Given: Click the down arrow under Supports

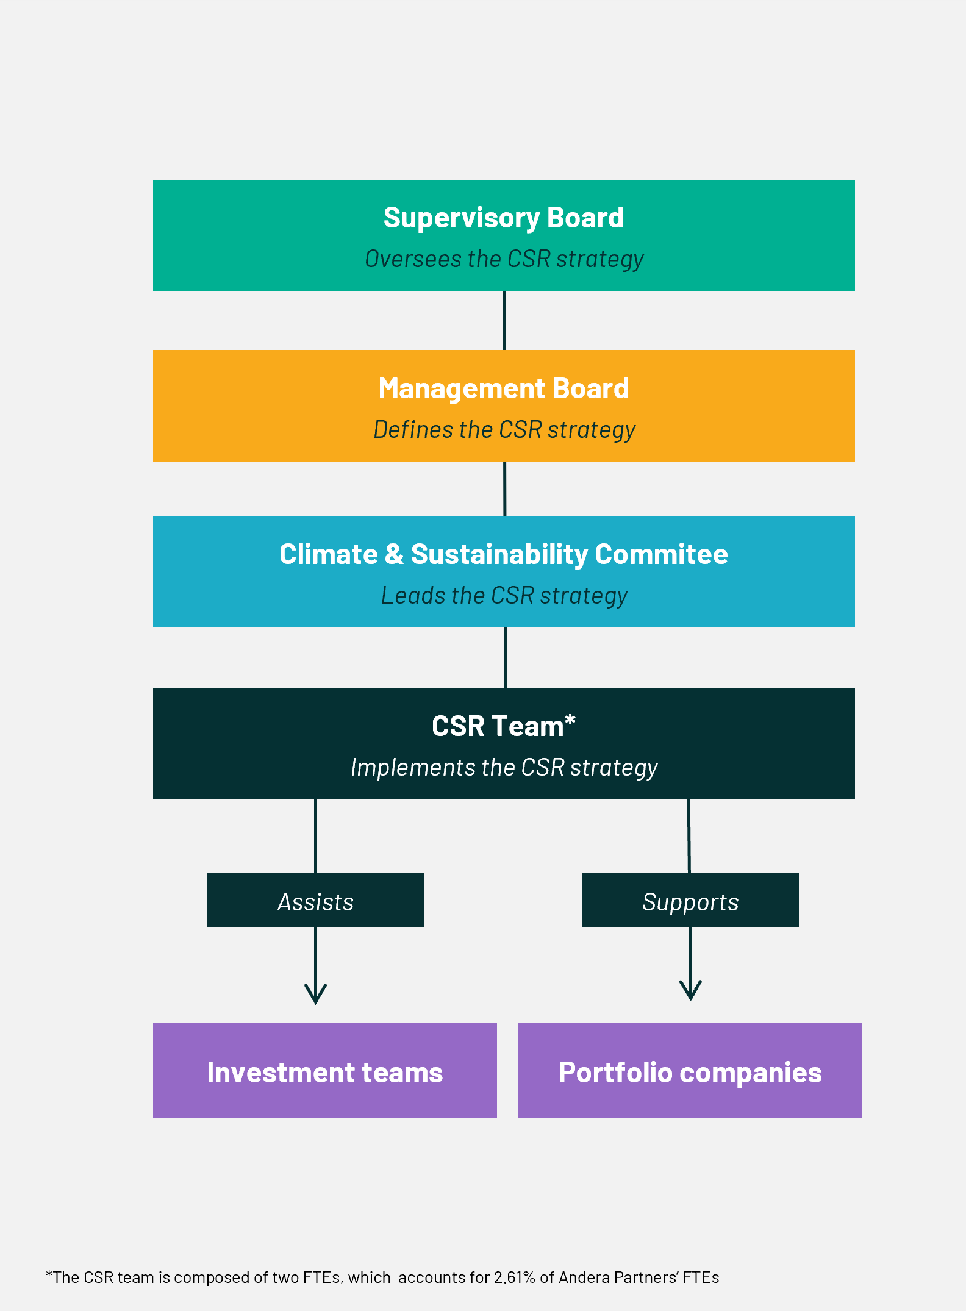Looking at the screenshot, I should (690, 964).
